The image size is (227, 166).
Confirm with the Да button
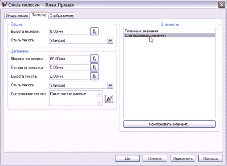click(127, 159)
